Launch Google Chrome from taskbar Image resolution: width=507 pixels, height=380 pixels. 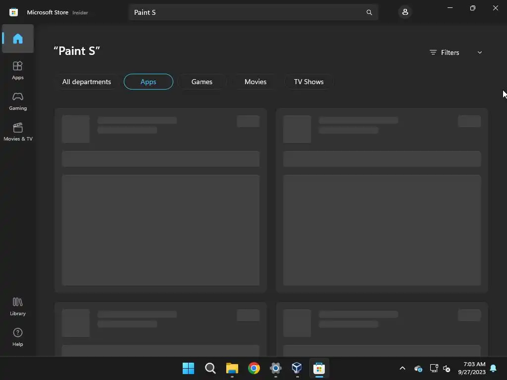coord(254,368)
